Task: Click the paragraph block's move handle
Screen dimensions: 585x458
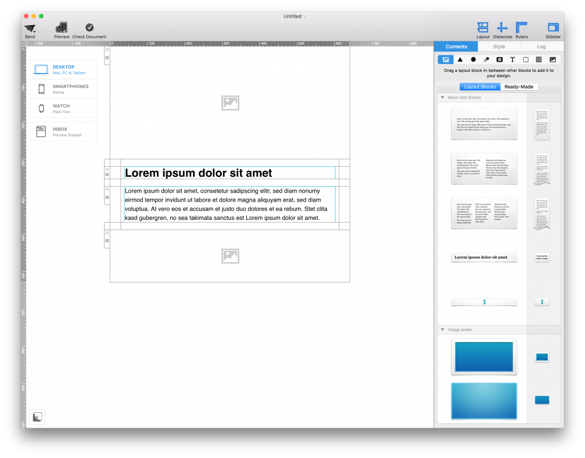Action: [x=107, y=198]
